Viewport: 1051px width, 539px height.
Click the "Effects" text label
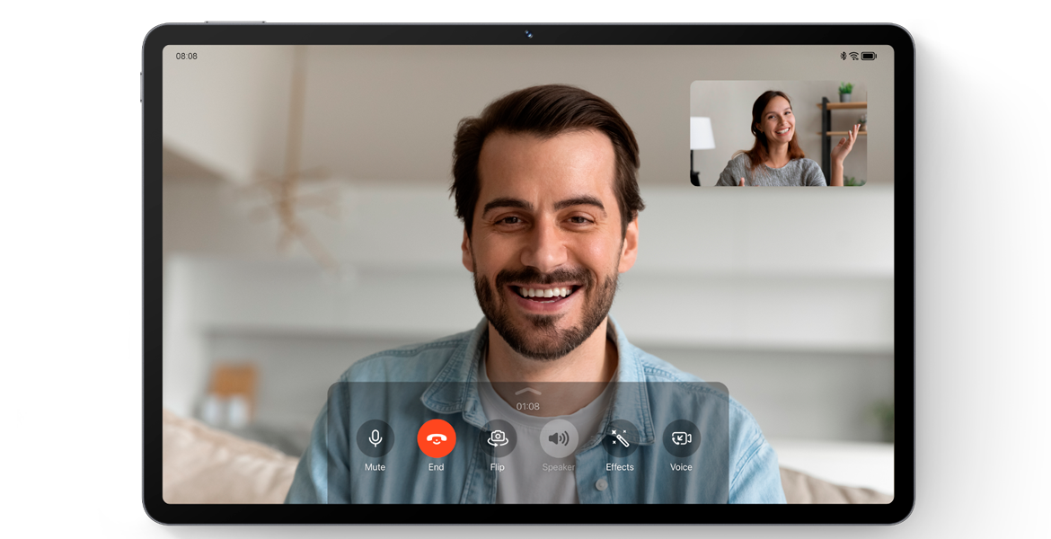click(620, 467)
